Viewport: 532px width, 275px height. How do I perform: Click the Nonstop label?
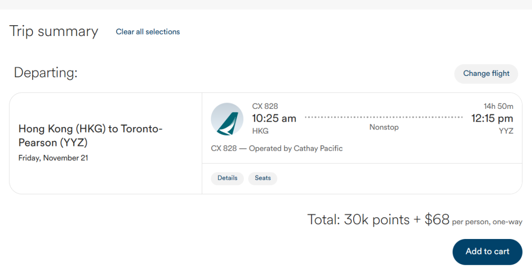click(x=384, y=127)
